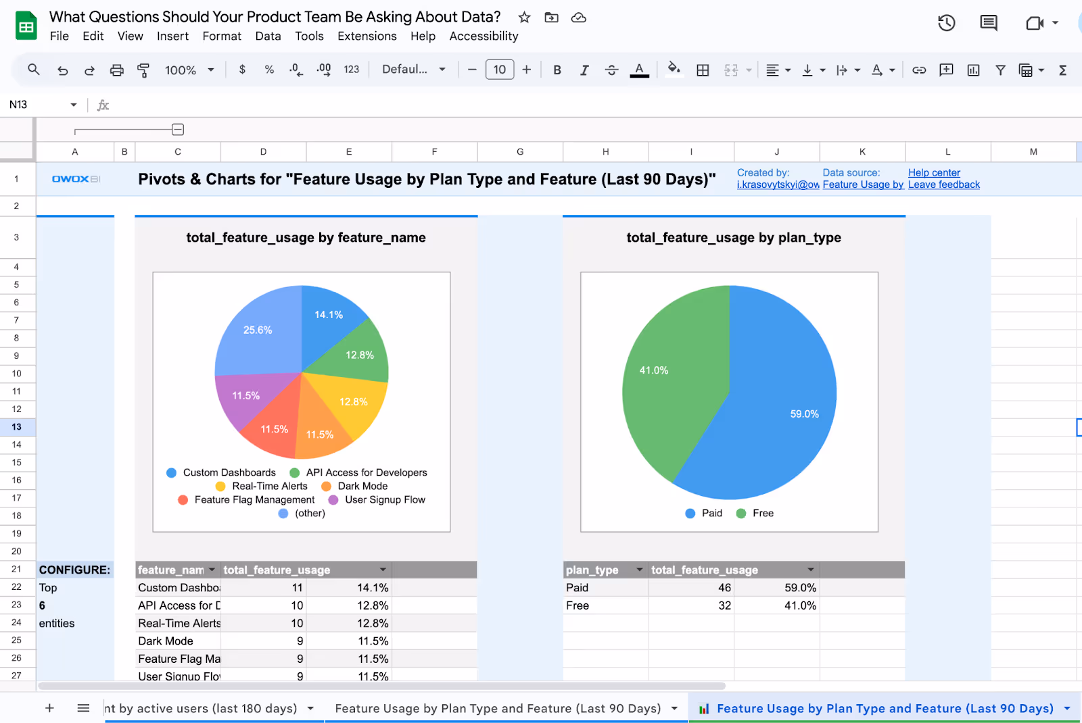Image resolution: width=1082 pixels, height=723 pixels.
Task: Click the Merge cells icon
Action: point(731,70)
